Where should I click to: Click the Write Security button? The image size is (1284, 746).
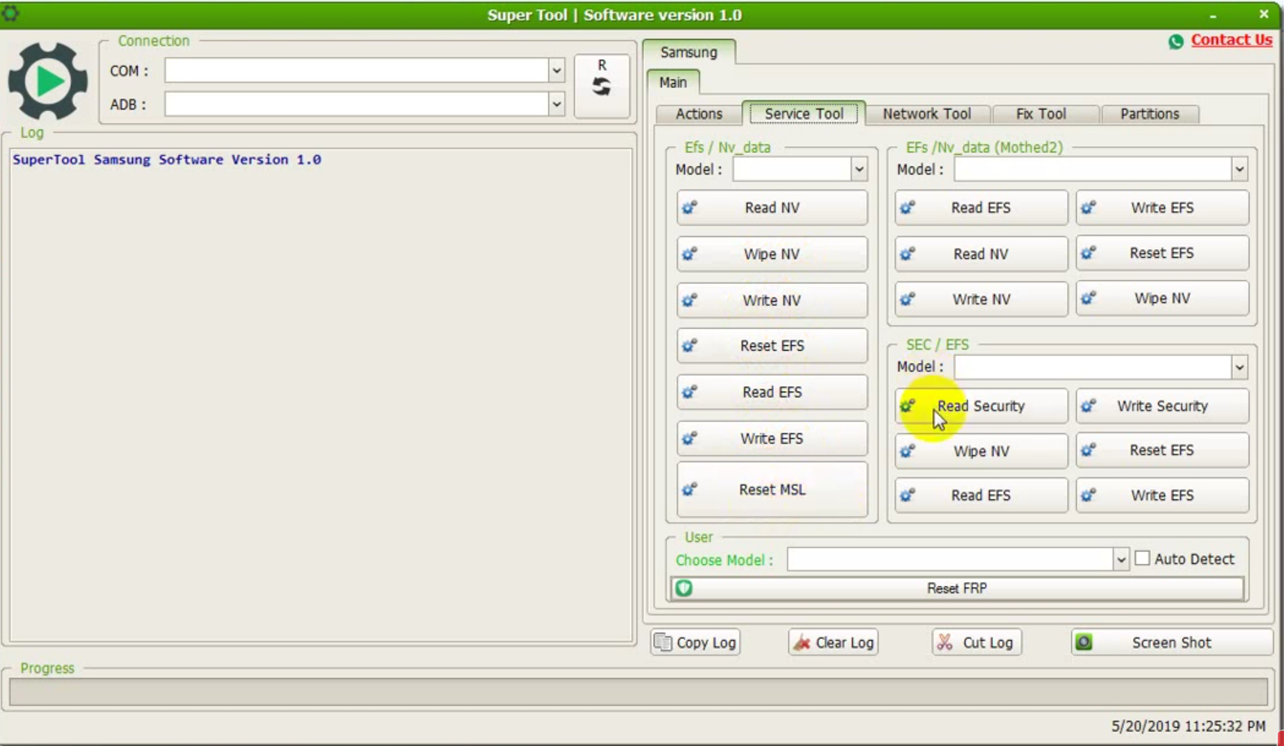(1162, 406)
